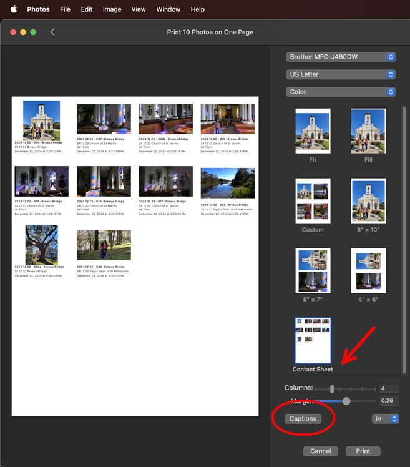Image resolution: width=410 pixels, height=467 pixels.
Task: Click the Margin value field showing 0.26
Action: click(389, 401)
